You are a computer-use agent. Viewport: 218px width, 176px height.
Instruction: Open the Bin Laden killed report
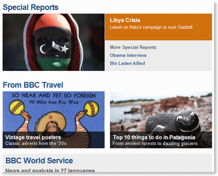127,63
